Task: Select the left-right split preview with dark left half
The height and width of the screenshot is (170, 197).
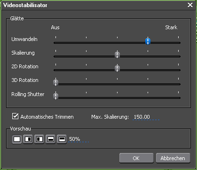Action: [39, 139]
